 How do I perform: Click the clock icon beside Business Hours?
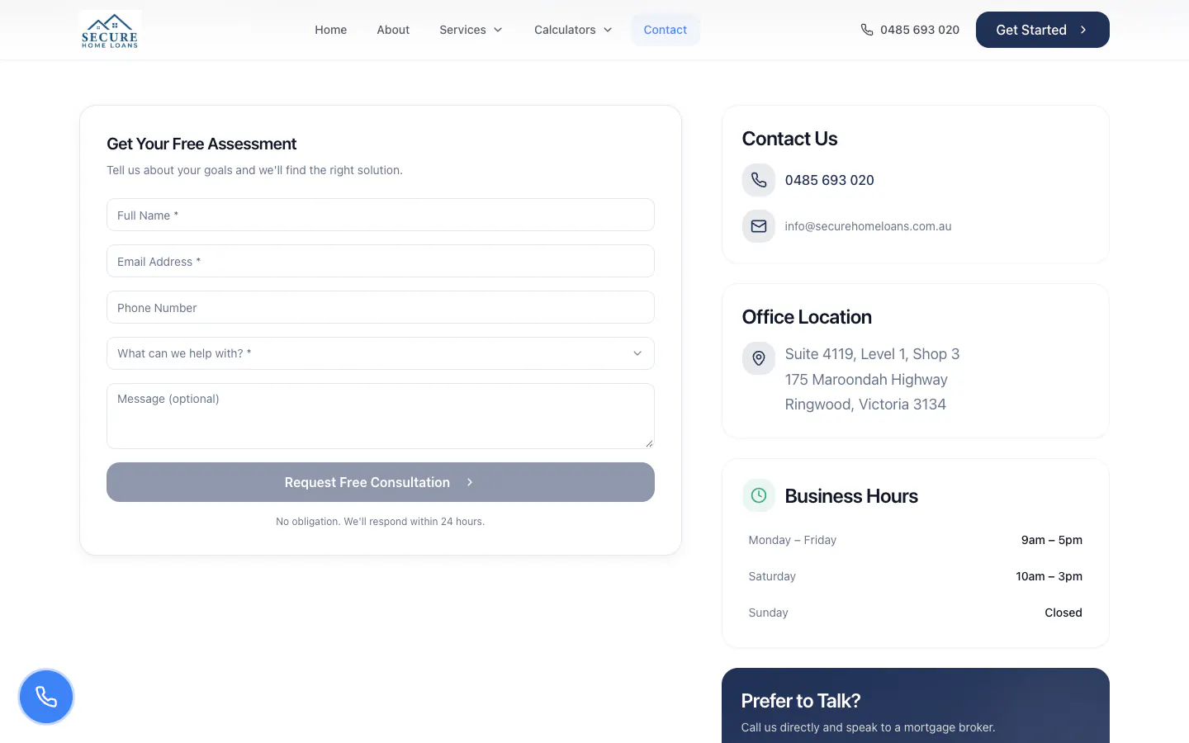759,495
